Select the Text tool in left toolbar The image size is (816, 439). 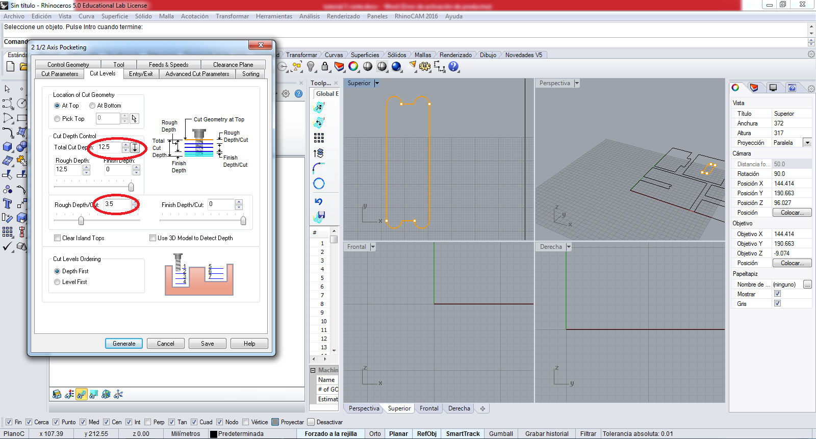8,204
